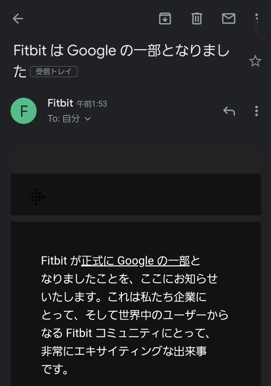Image resolution: width=271 pixels, height=386 pixels.
Task: Tap the 受信トレイ label chip
Action: coord(54,71)
